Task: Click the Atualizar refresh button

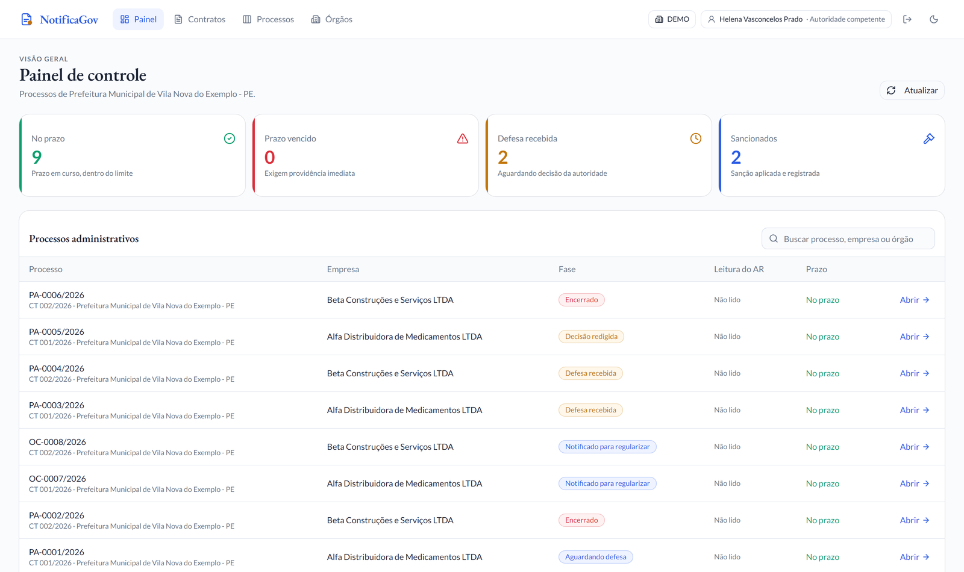Action: 912,90
